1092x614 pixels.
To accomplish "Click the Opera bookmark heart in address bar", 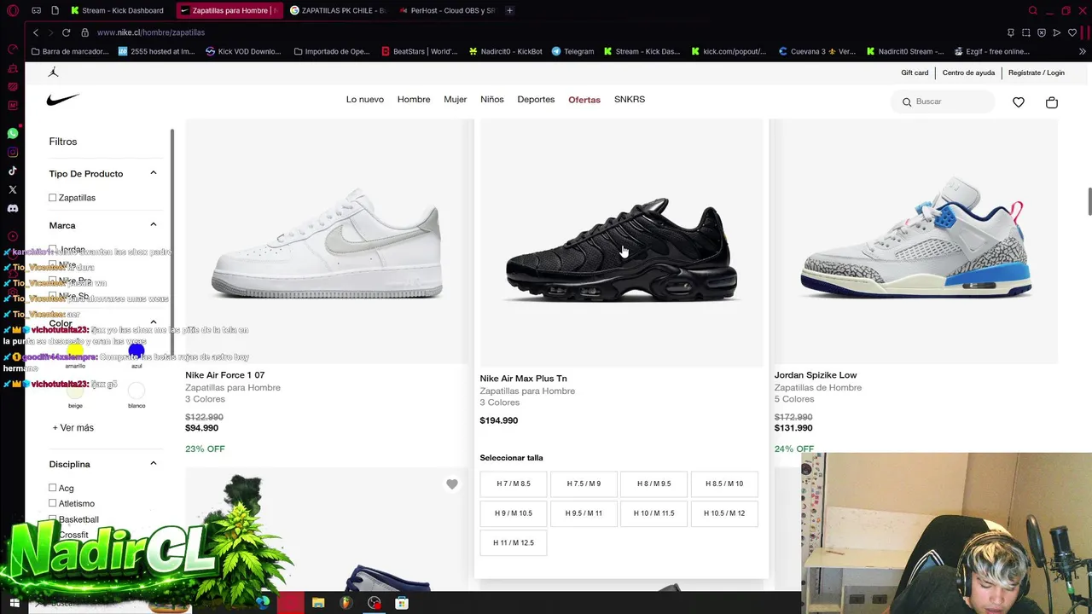I will [1072, 32].
